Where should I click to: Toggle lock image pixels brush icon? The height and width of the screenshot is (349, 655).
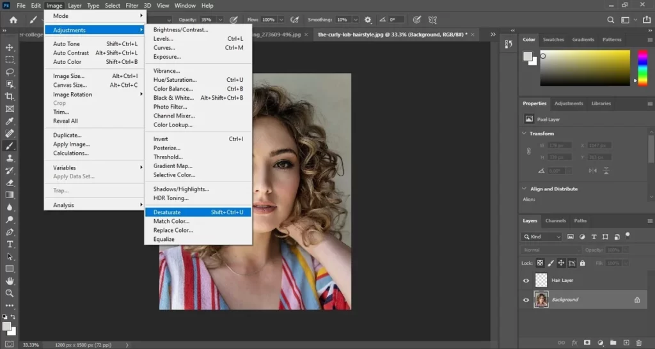[x=551, y=263]
